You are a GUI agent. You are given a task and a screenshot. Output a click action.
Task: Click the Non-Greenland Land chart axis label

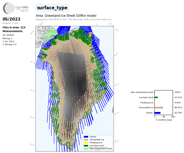(142, 92)
